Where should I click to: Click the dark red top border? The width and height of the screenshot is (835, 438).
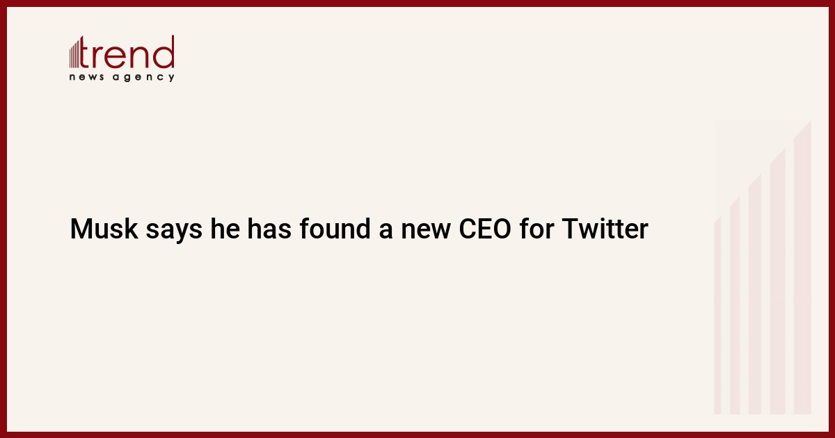[417, 3]
